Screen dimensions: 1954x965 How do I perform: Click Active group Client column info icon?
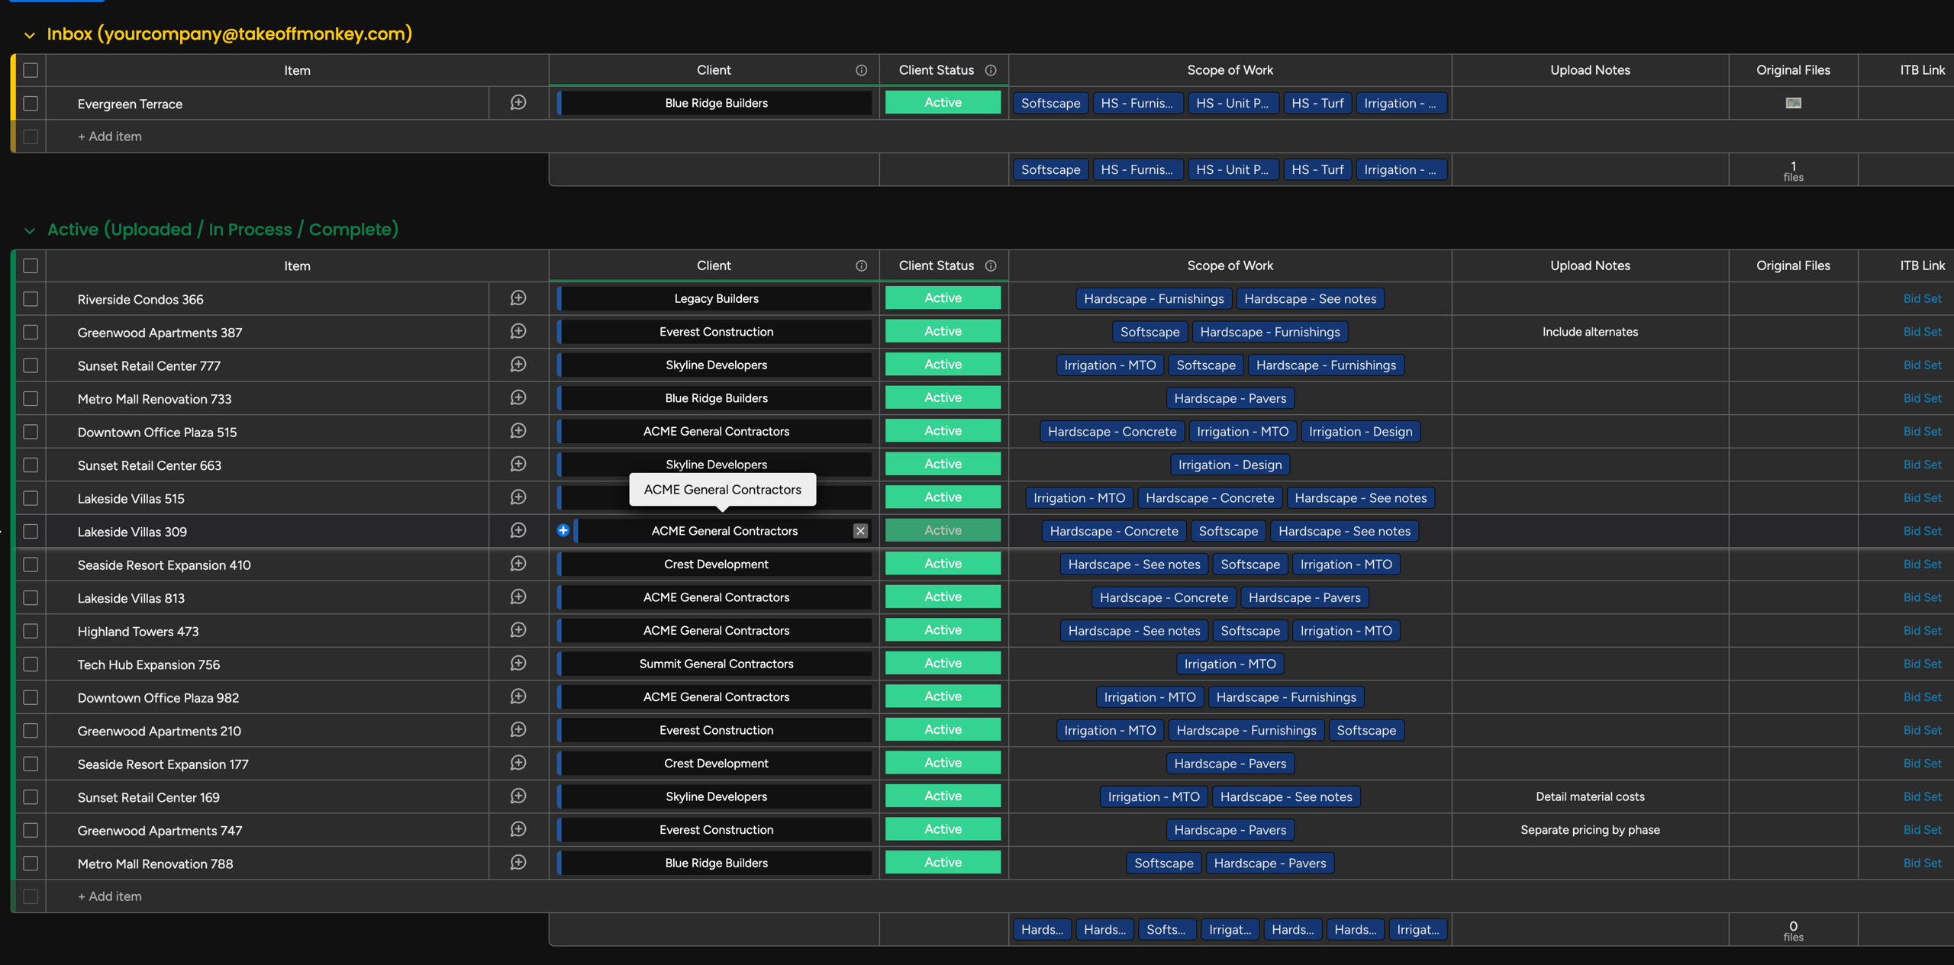[861, 265]
